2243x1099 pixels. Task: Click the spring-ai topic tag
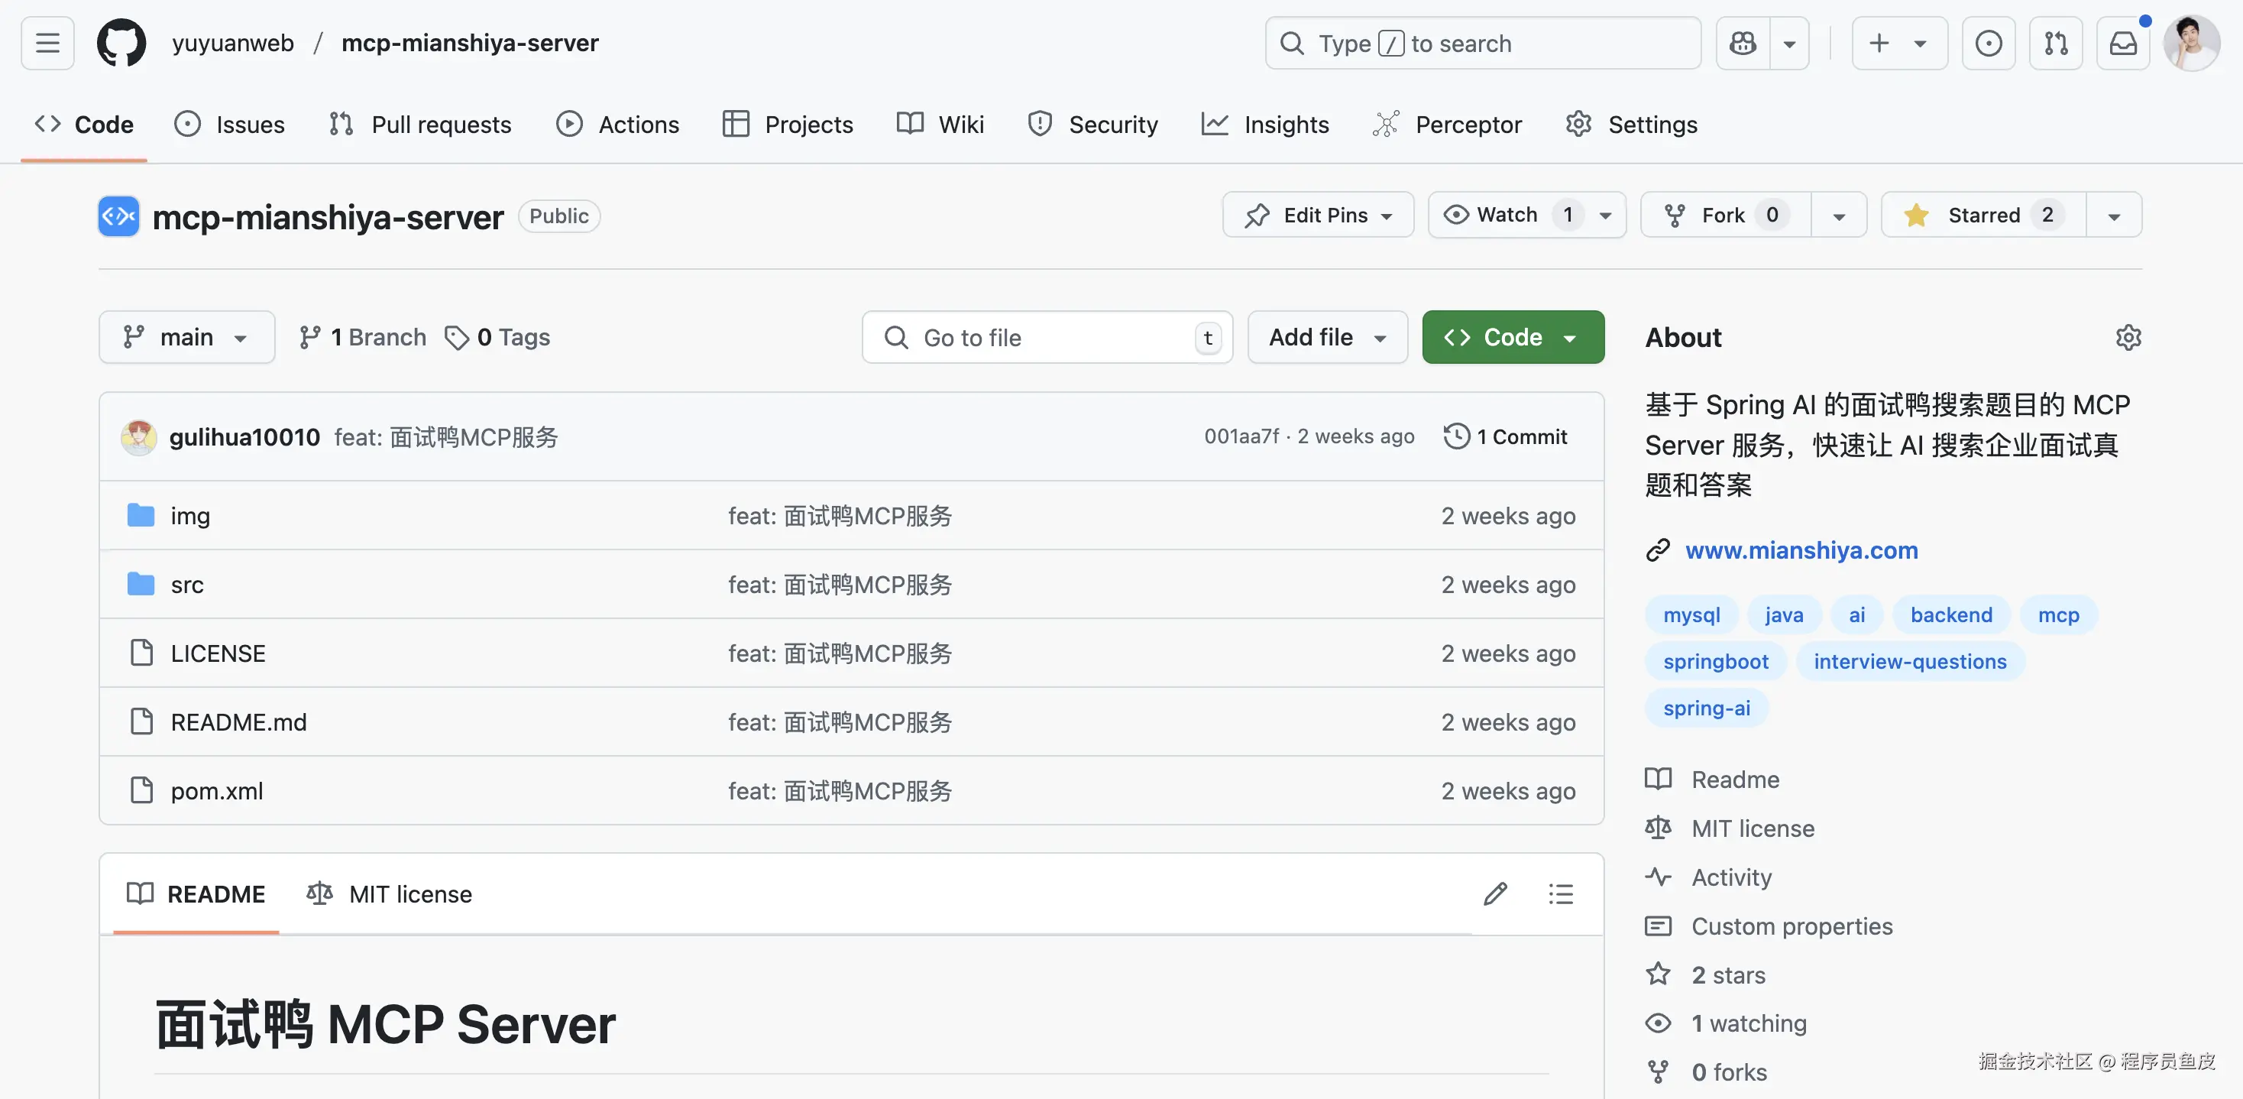(1706, 708)
